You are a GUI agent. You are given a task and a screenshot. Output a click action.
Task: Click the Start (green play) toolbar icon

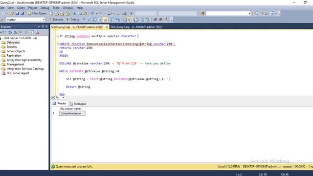point(132,14)
